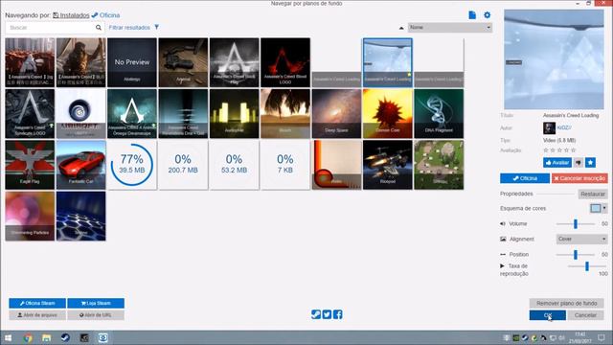Click the magnifier icon in the search box
Image resolution: width=613 pixels, height=345 pixels.
tap(99, 28)
